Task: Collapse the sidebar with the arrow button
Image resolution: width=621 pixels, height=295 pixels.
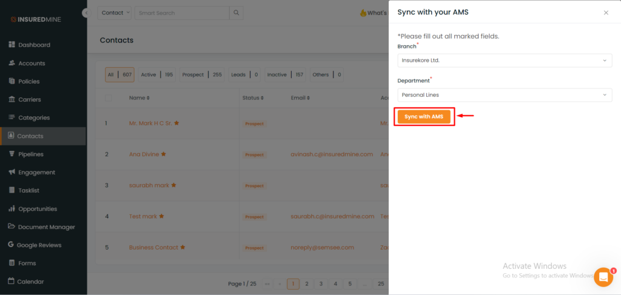Action: (x=86, y=13)
